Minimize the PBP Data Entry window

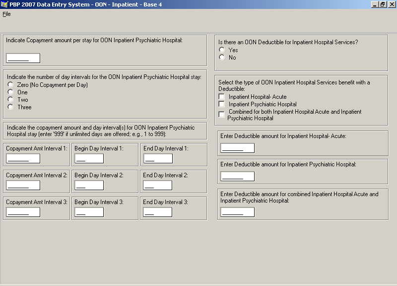click(x=375, y=4)
